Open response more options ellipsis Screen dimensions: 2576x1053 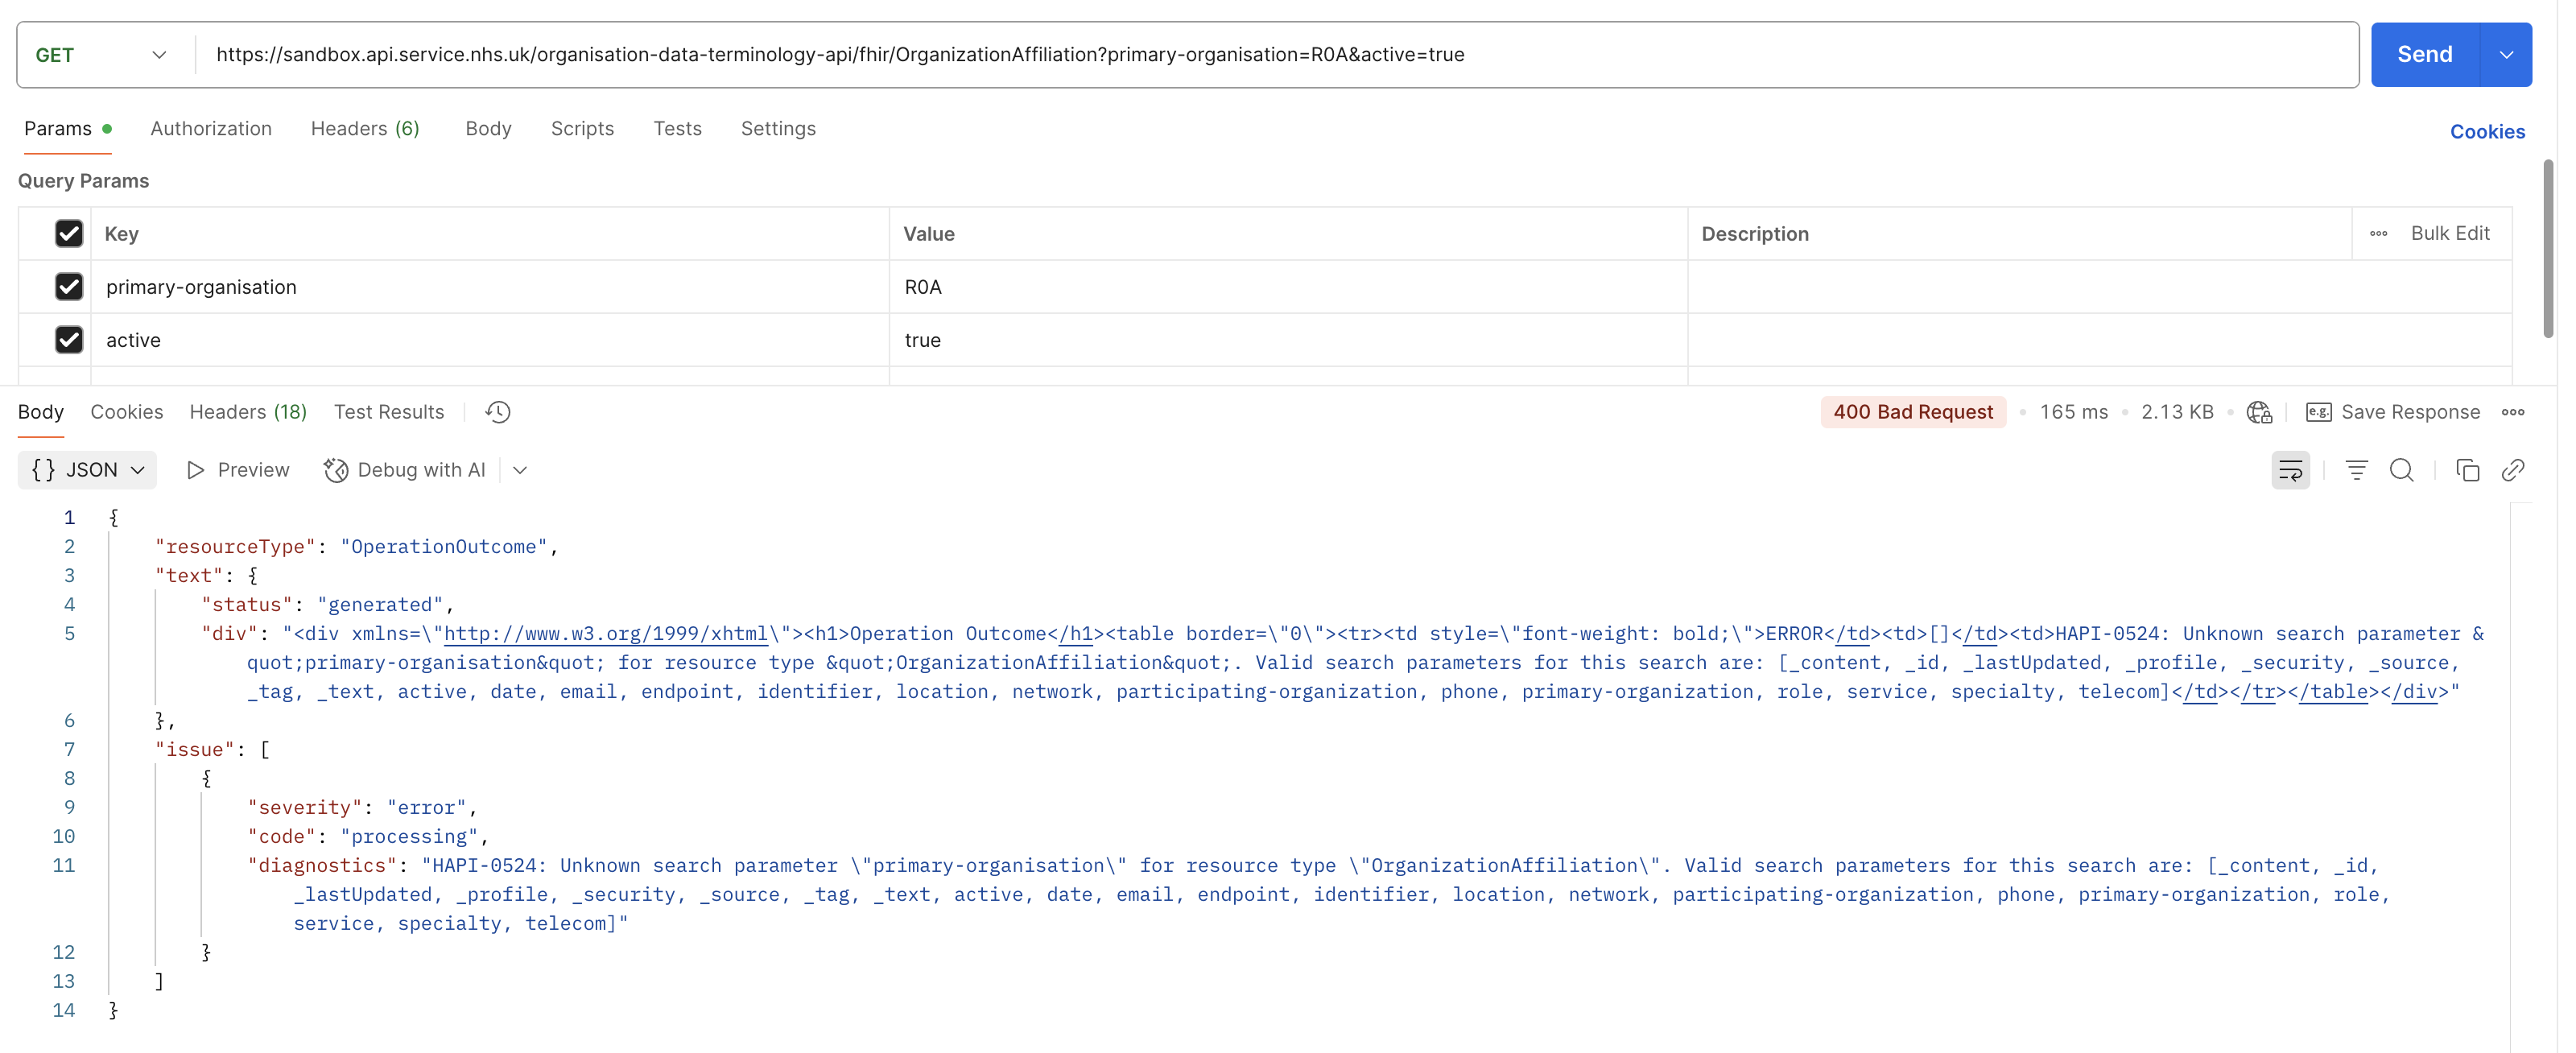2512,412
